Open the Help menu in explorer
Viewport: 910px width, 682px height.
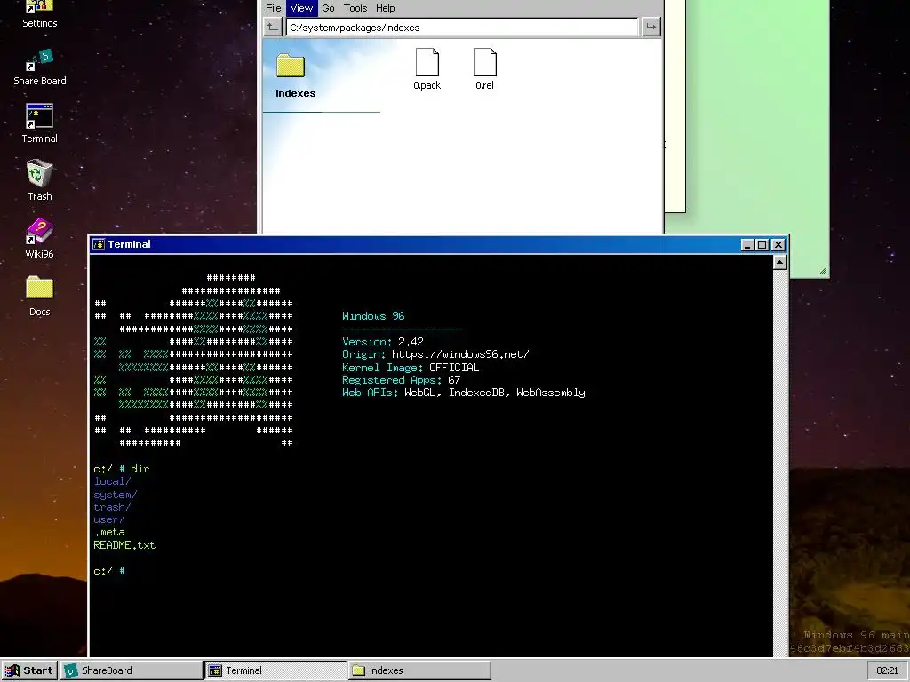385,8
